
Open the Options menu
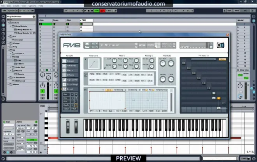[32, 6]
